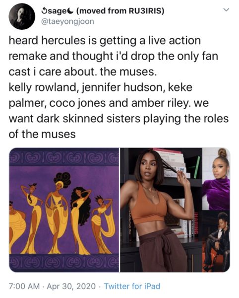This screenshot has width=239, height=298.
Task: Open the orange sports top photo
Action: point(161,210)
